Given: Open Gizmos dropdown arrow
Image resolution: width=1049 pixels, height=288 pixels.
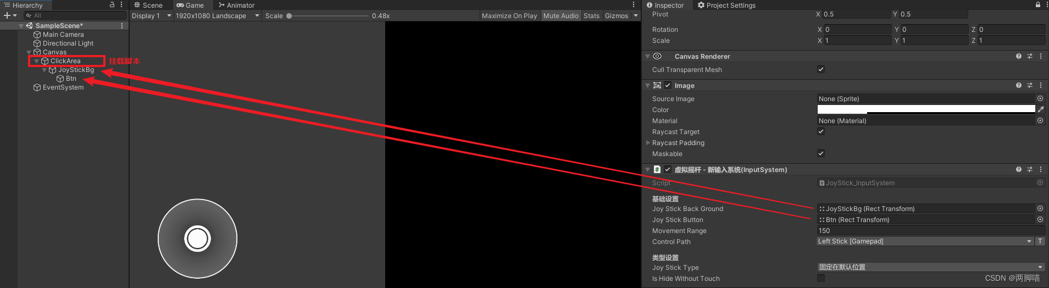Looking at the screenshot, I should pyautogui.click(x=636, y=15).
